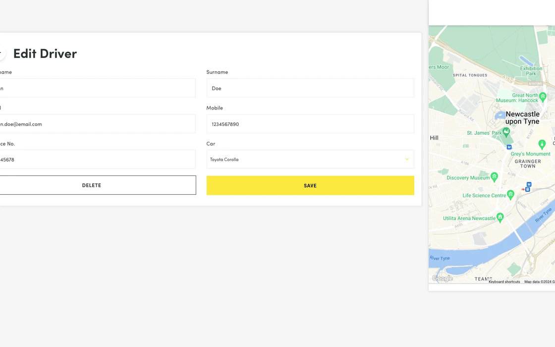The height and width of the screenshot is (347, 555).
Task: Click the Keyboard shortcuts link on the map
Action: 504,282
